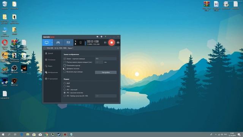Click the JPG quality value field
Image resolution: width=243 pixels, height=137 pixels.
pos(106,96)
